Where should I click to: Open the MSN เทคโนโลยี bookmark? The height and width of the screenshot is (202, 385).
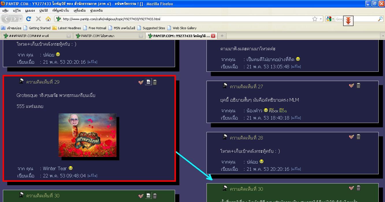coord(122,28)
